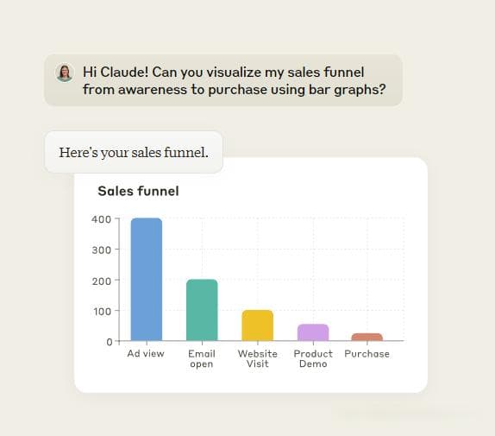The image size is (495, 436).
Task: Click the user message about sales funnel
Action: (x=223, y=80)
